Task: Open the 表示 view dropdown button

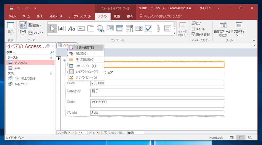Action: [10, 29]
